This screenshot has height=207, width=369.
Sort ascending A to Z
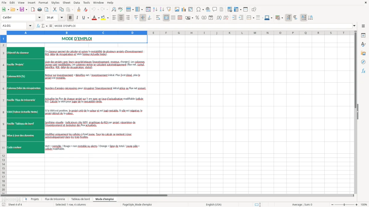coord(155,10)
